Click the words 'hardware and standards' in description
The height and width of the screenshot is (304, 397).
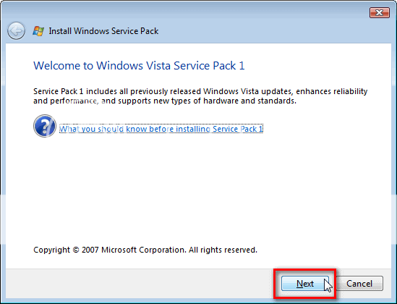click(x=249, y=101)
